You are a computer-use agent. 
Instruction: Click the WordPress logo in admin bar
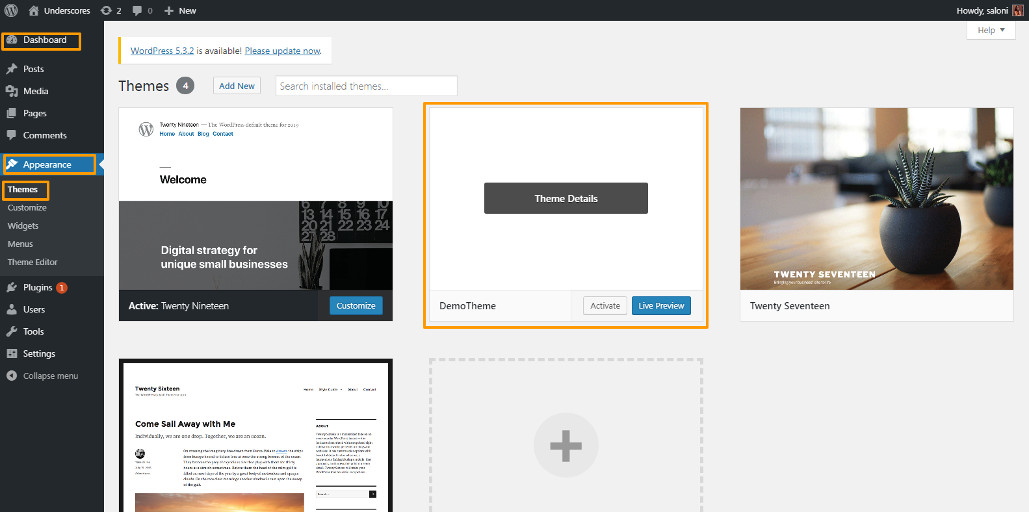pyautogui.click(x=11, y=10)
